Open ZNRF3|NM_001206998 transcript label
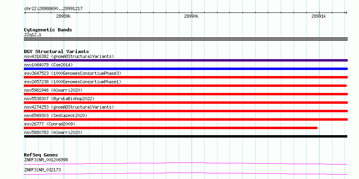Screen dimensions: 359x179 click(x=46, y=160)
